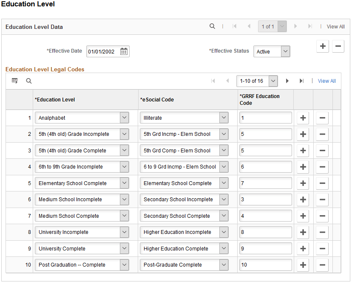The height and width of the screenshot is (284, 352).
Task: Click the first-page arrow in Education Level Data header
Action: [234, 26]
